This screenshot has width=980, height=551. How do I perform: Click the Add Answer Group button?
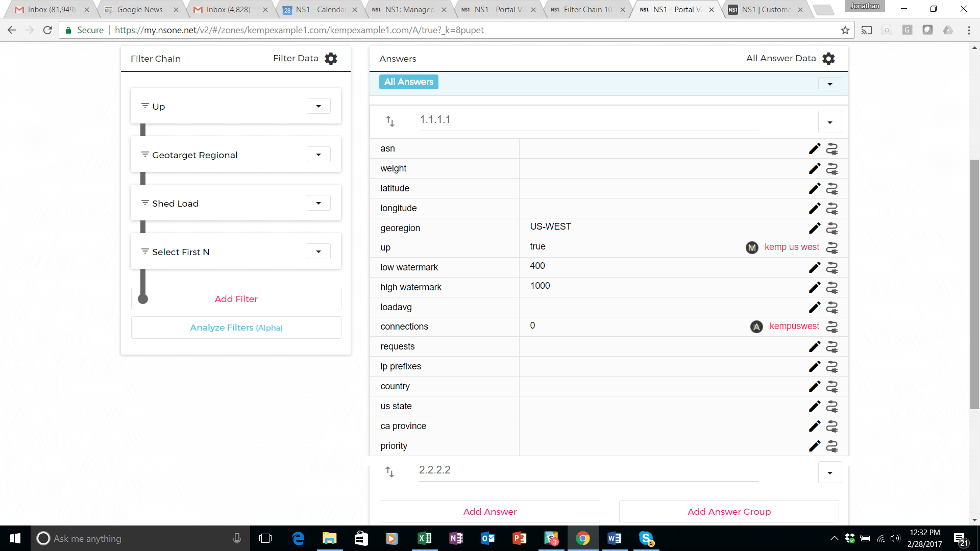(728, 512)
